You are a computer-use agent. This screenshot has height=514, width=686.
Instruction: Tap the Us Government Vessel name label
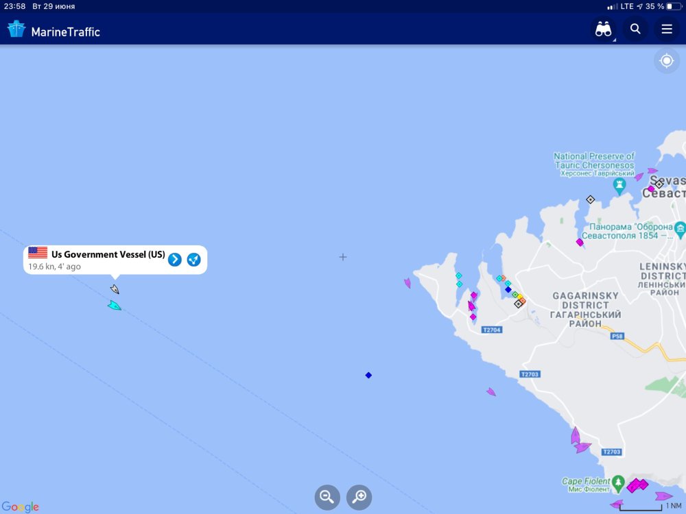click(108, 254)
